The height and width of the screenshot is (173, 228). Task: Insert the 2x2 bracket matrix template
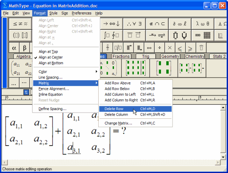(164, 68)
